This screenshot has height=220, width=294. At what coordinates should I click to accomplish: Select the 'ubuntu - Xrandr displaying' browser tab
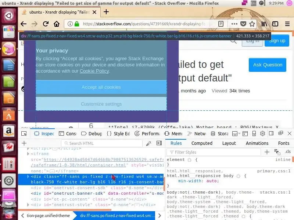(59, 12)
